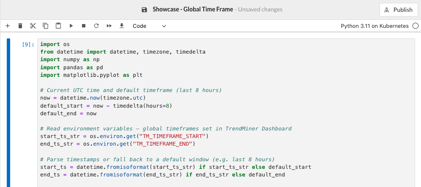Click the Python 3.11 on Kubernetes kernel name

[x=375, y=26]
